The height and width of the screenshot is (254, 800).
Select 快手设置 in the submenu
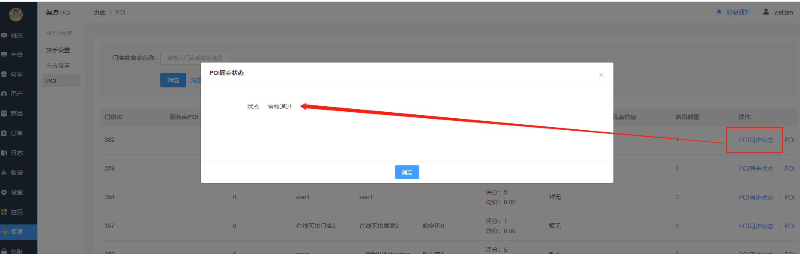click(x=58, y=50)
